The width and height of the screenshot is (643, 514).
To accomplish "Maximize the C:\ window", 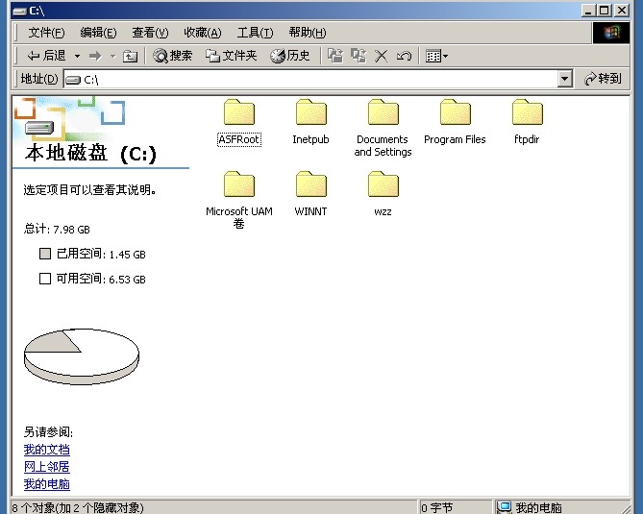I will 605,11.
